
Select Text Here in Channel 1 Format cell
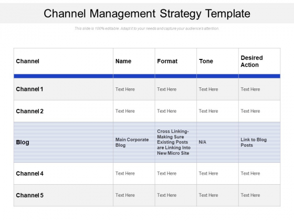tap(167, 89)
